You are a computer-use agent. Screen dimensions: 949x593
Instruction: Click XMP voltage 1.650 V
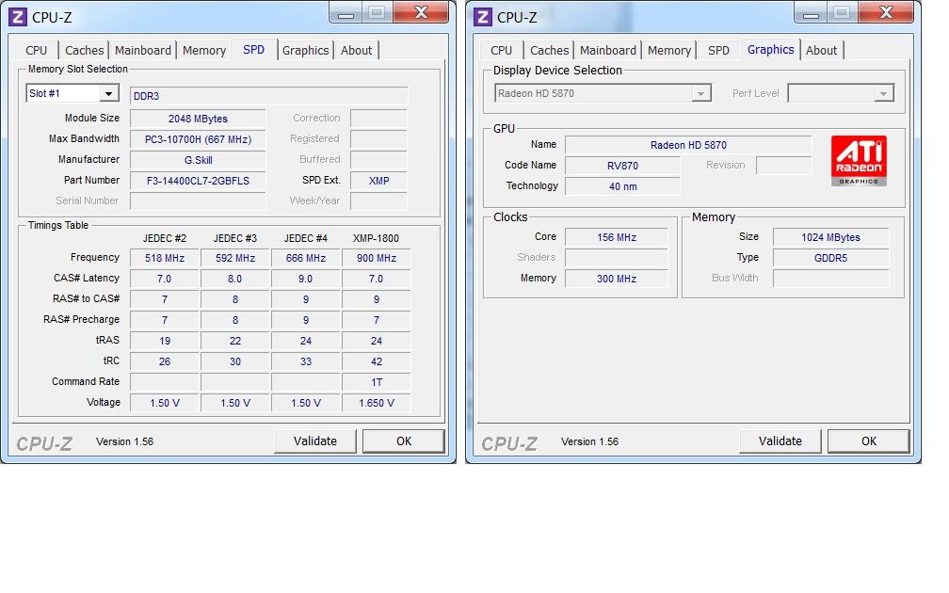click(x=377, y=403)
